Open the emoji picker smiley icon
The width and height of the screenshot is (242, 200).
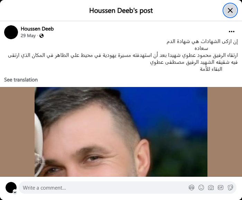point(201,188)
